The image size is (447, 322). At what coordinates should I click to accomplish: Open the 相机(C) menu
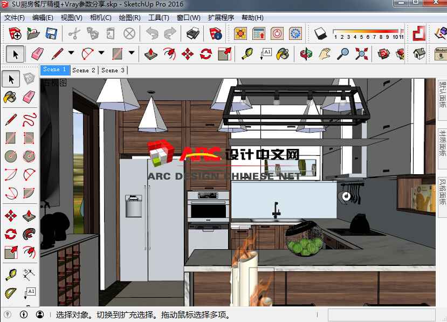[x=100, y=18]
